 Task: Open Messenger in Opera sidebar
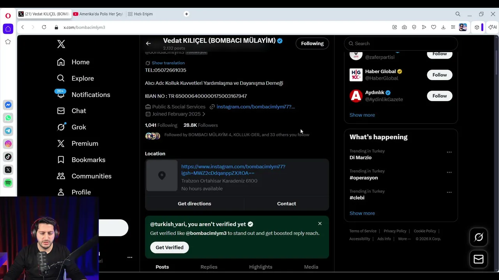pos(8,105)
